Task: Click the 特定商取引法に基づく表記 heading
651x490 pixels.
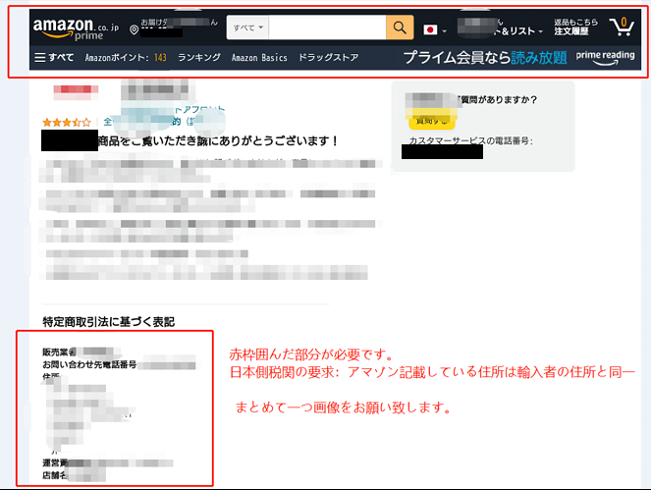Action: point(108,322)
